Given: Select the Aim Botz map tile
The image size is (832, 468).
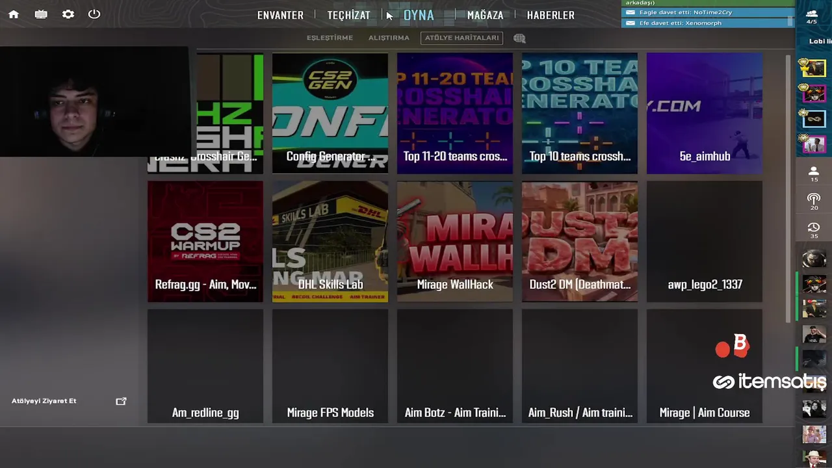Looking at the screenshot, I should pos(455,366).
